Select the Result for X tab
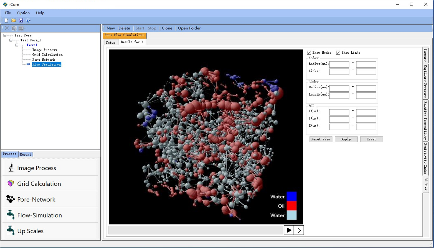This screenshot has width=434, height=248. (x=132, y=42)
